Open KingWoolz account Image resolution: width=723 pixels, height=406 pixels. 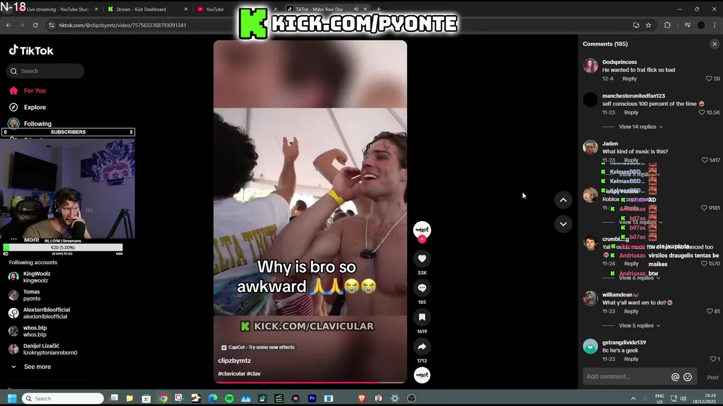37,277
